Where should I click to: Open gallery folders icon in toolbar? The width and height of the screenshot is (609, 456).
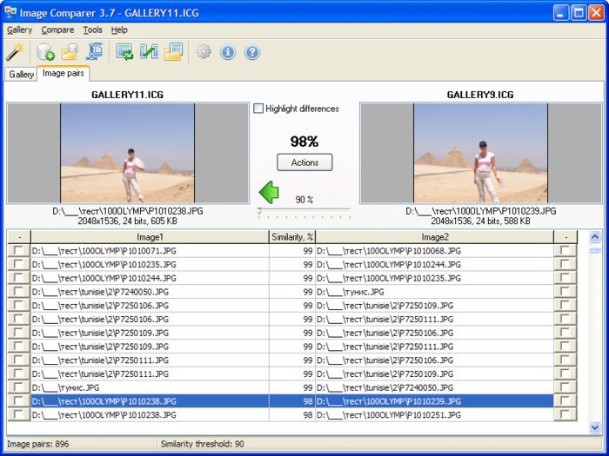click(x=70, y=52)
